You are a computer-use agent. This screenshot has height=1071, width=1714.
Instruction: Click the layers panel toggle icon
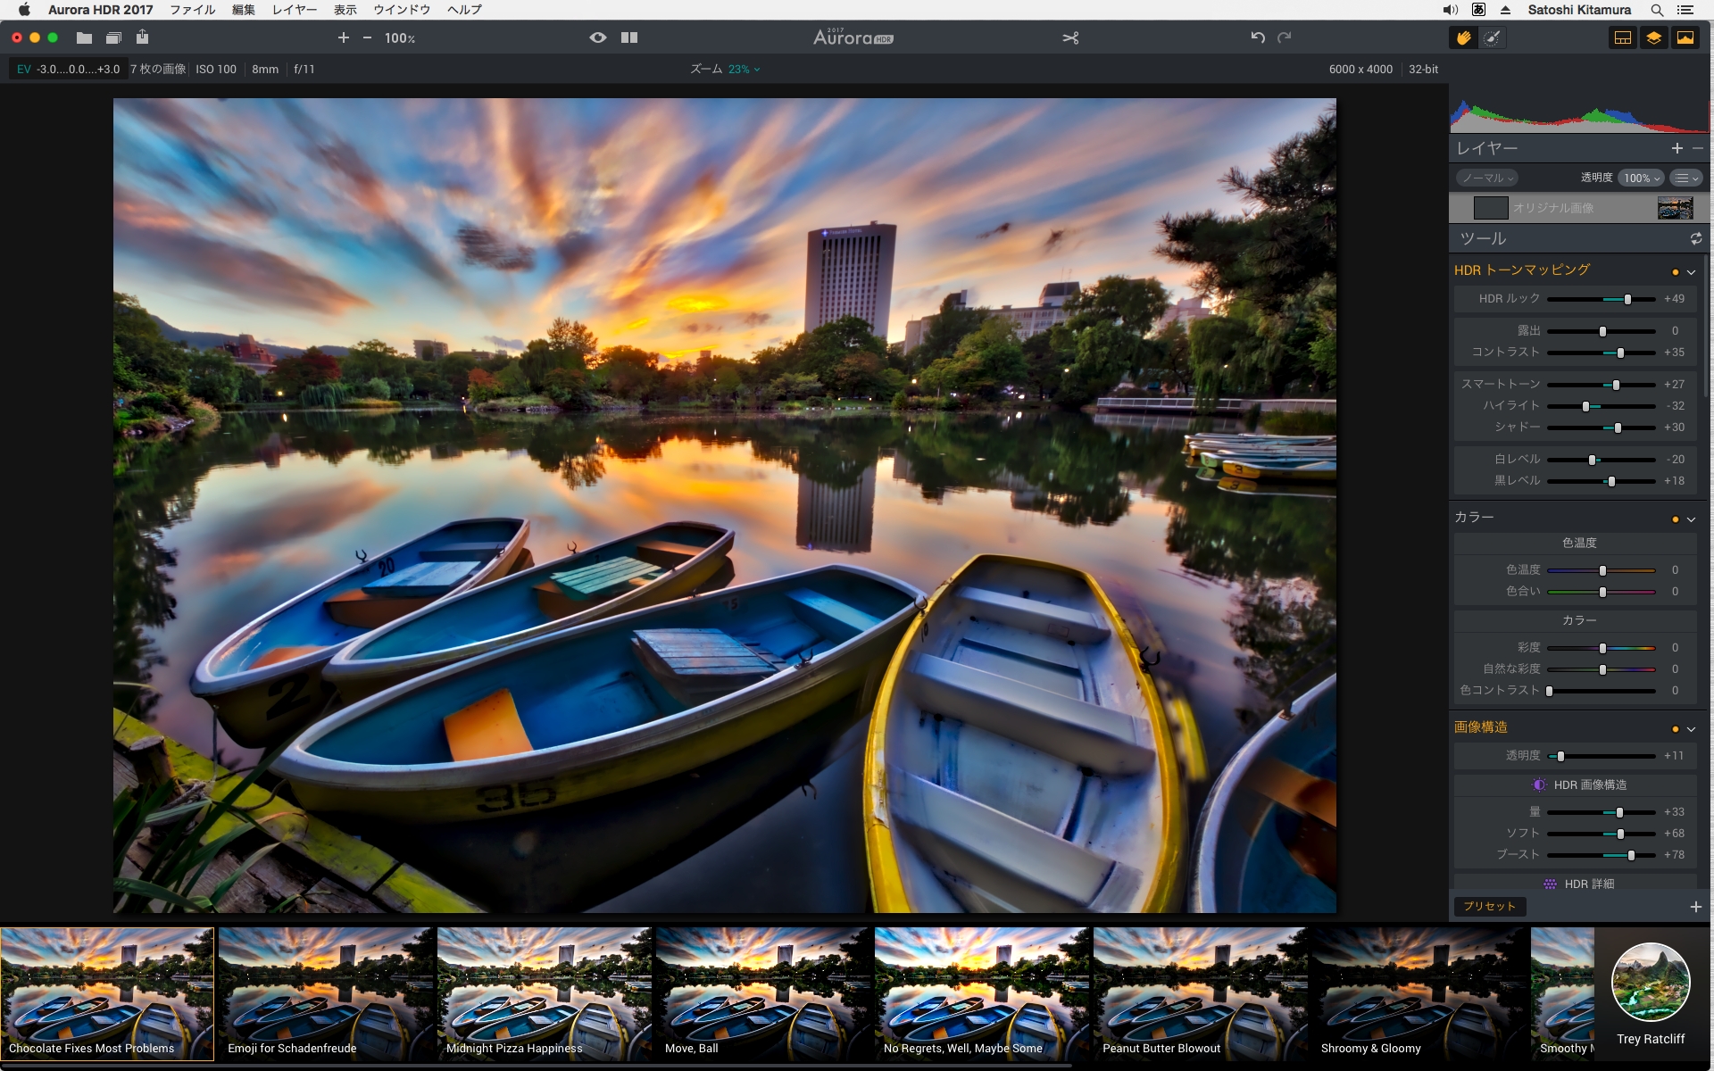click(1654, 37)
